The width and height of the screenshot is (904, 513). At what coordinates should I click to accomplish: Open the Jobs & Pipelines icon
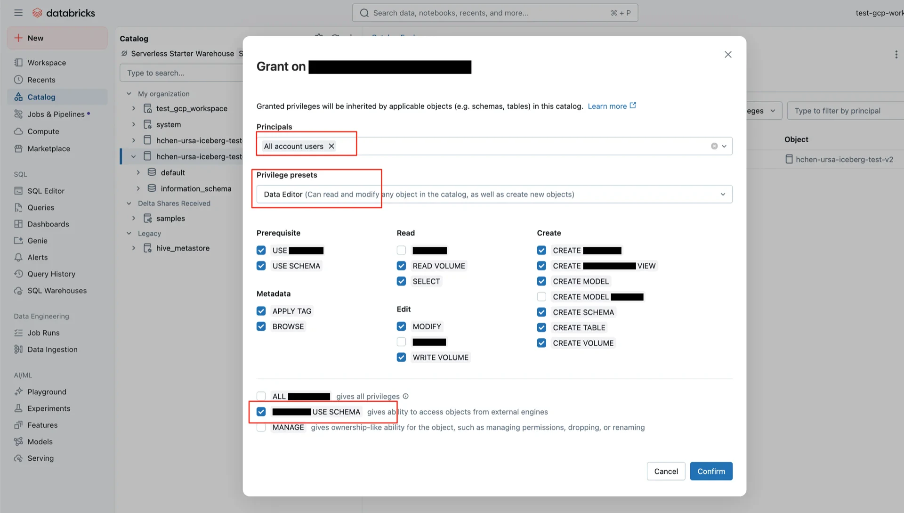point(18,114)
